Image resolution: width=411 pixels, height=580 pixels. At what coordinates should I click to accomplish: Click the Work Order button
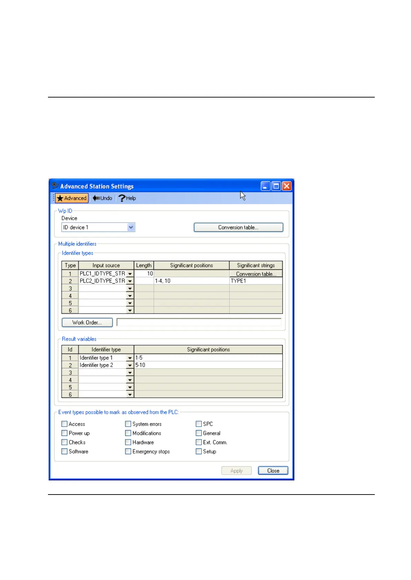click(87, 323)
